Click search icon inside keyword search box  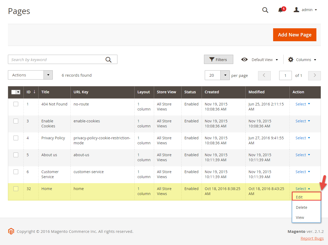tap(108, 60)
